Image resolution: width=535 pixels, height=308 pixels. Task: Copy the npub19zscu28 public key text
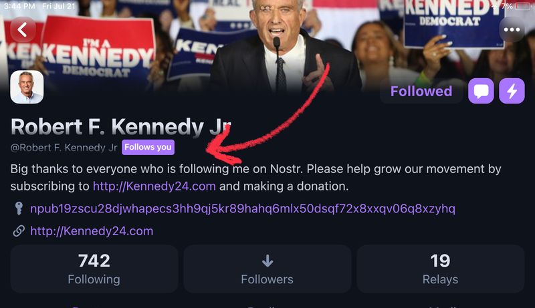tap(243, 209)
